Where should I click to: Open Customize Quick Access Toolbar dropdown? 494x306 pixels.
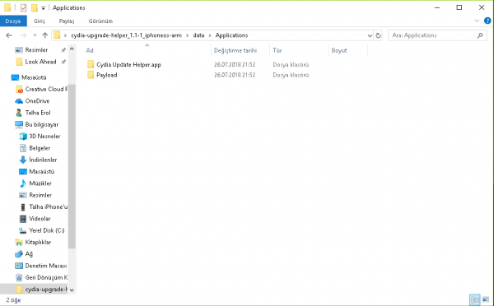click(x=43, y=8)
